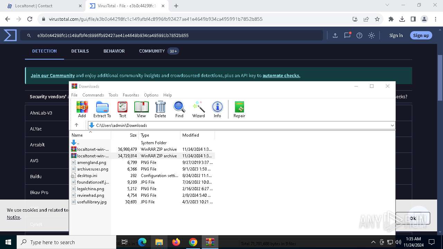Open the Favorites menu
This screenshot has height=249, width=443.
click(x=131, y=95)
